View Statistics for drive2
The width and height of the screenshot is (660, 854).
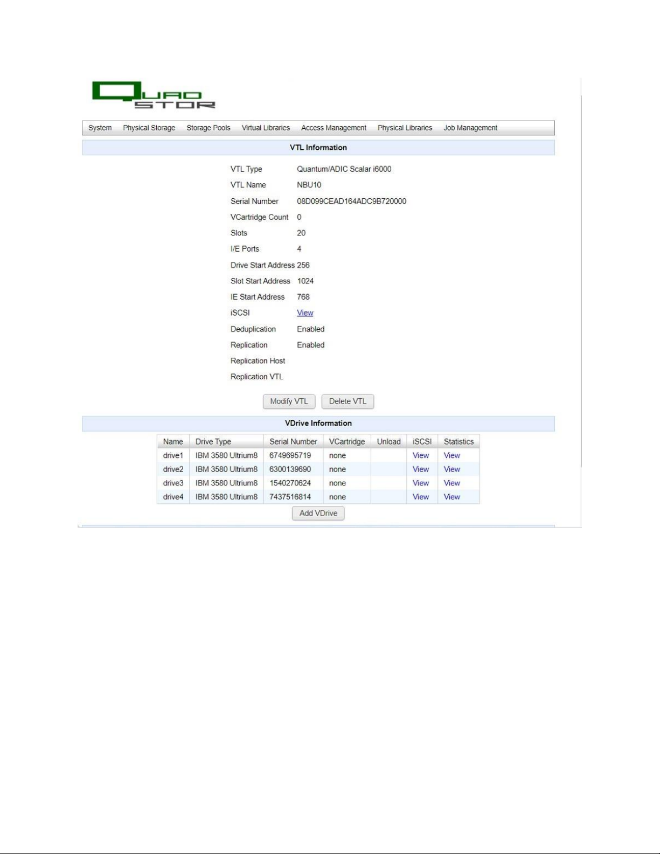(x=452, y=469)
